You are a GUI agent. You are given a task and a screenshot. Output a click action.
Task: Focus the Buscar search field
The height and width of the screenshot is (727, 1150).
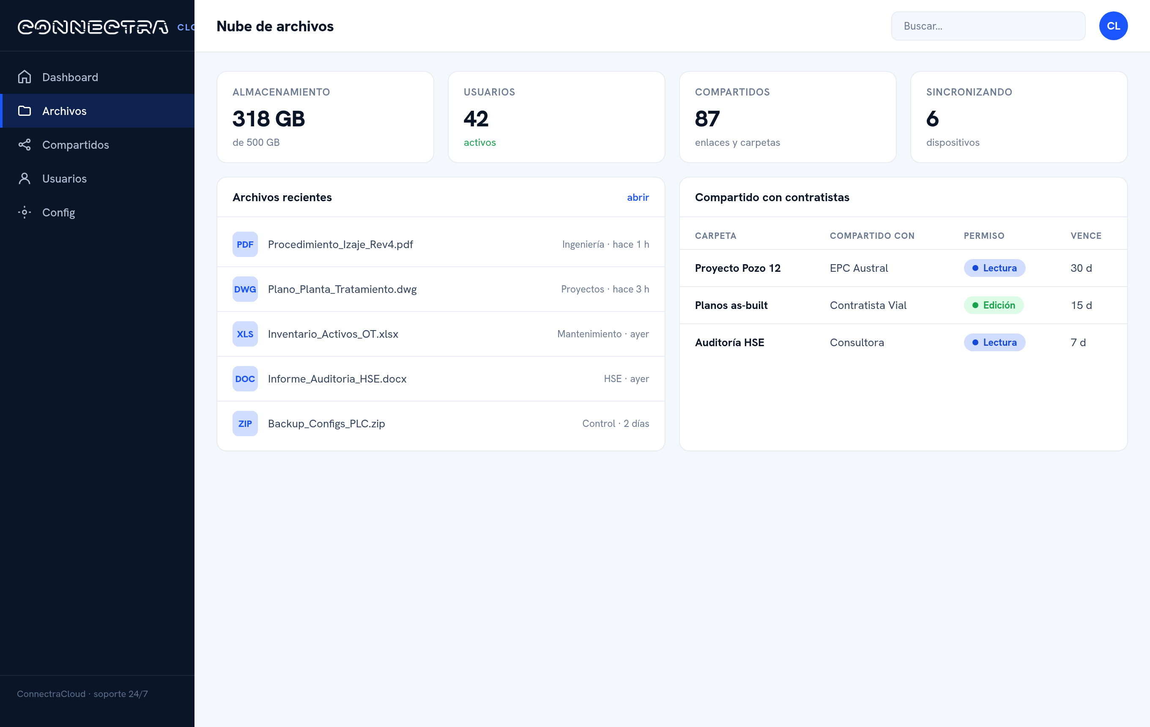pyautogui.click(x=988, y=26)
